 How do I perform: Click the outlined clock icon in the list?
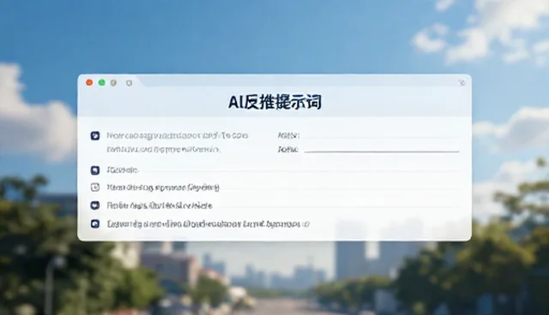pos(95,187)
